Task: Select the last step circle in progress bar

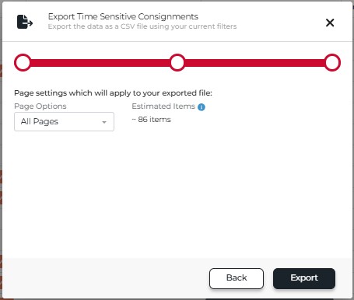Action: click(332, 62)
